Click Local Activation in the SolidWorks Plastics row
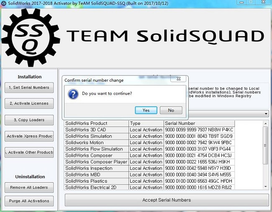Screen dimensions: 272x212 [x=146, y=181]
